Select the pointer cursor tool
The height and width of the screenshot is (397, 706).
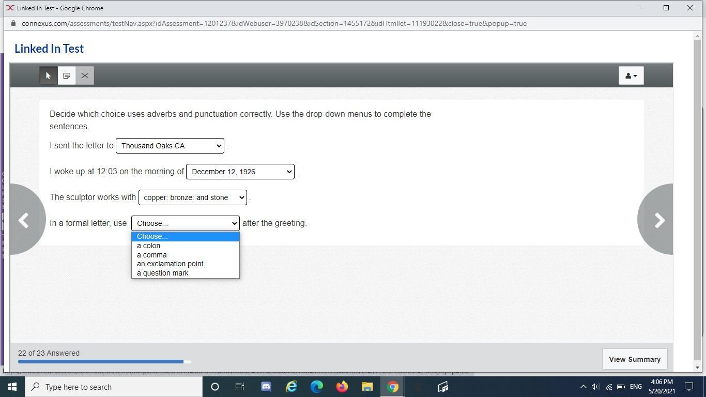click(49, 76)
